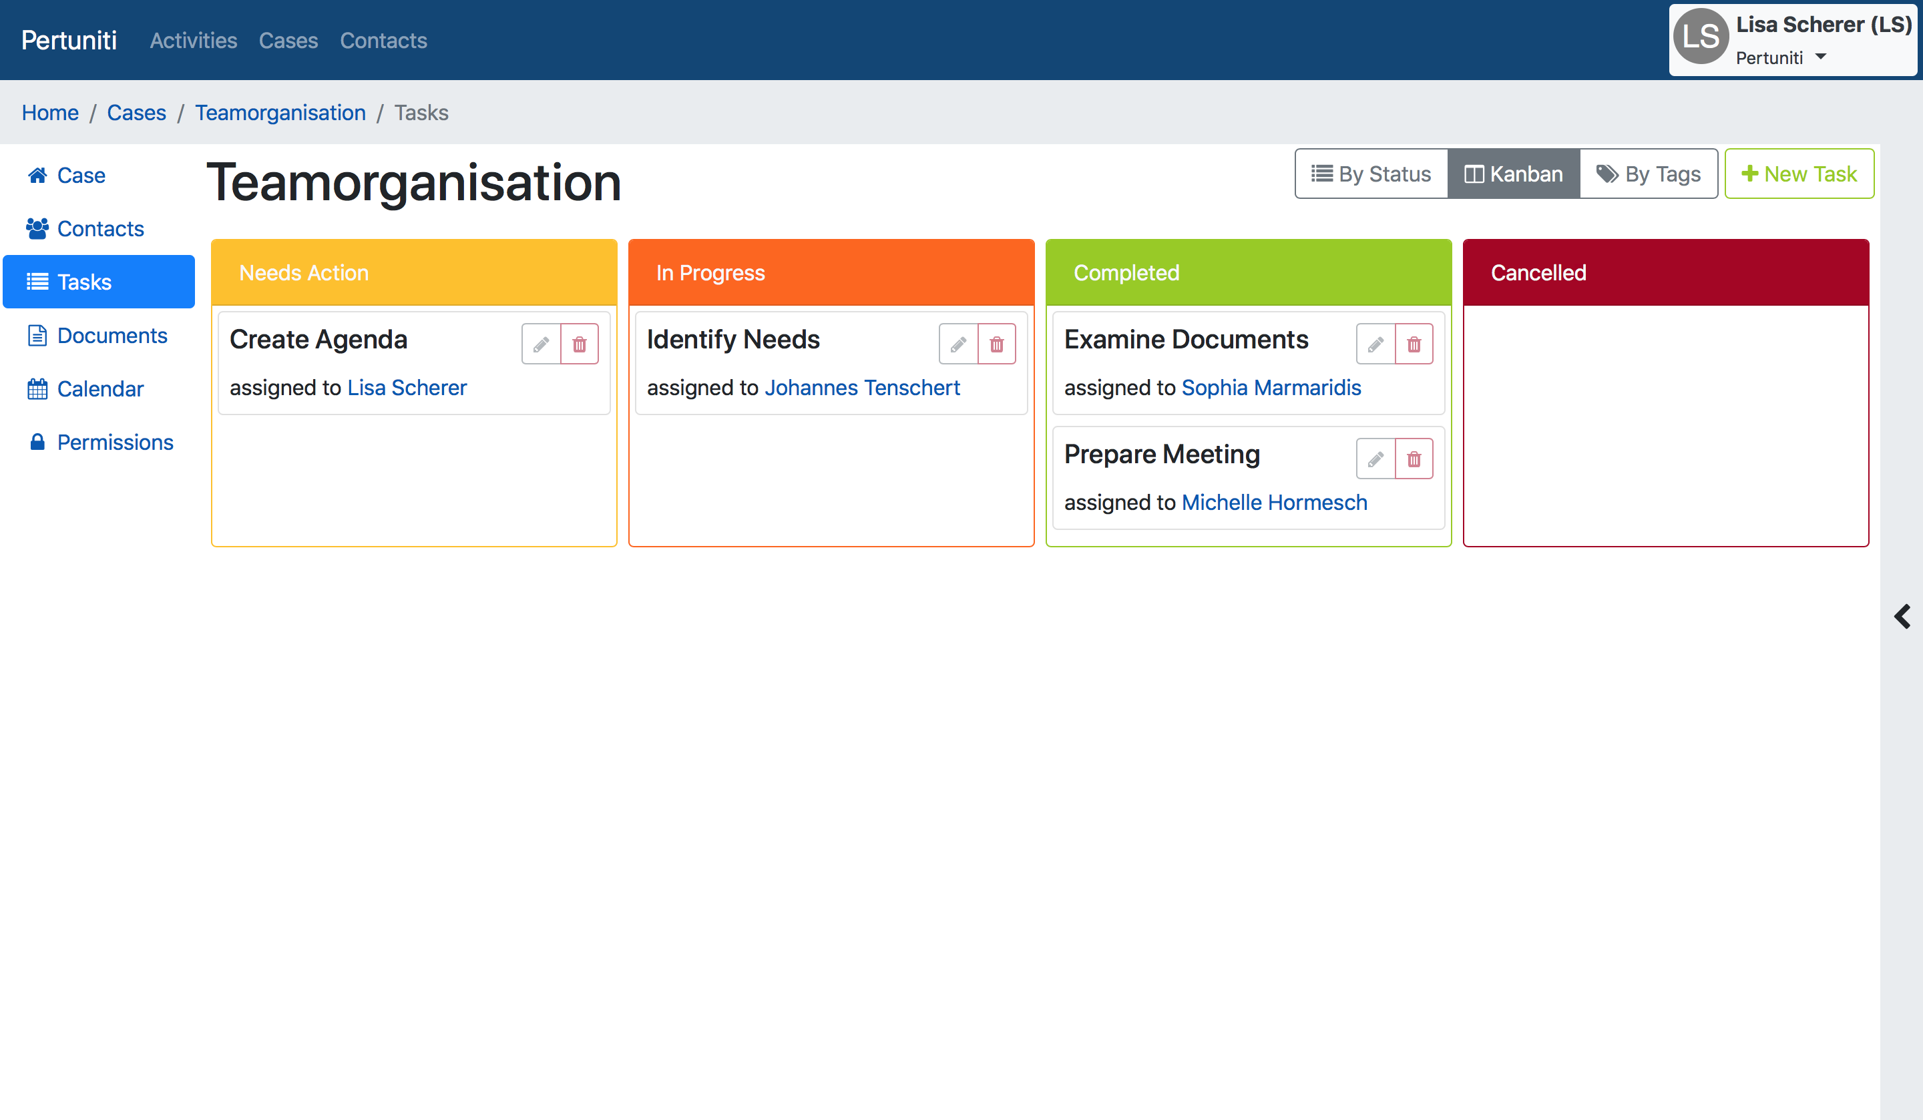Go to Pertuniti brand home
The image size is (1923, 1120).
(69, 39)
